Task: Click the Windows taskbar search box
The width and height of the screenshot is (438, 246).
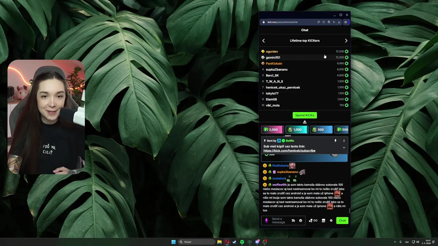Action: click(196, 242)
